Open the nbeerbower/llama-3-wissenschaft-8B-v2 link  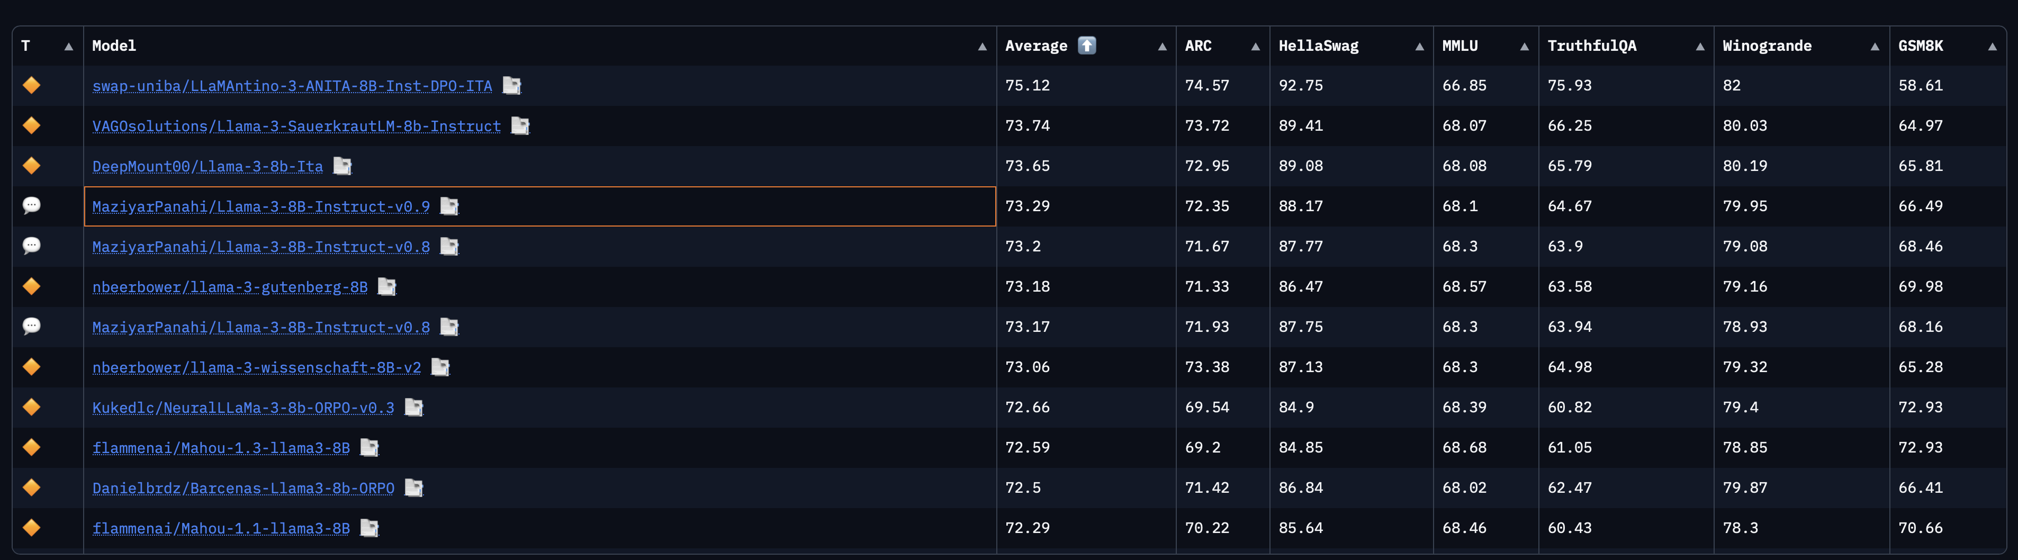point(256,367)
